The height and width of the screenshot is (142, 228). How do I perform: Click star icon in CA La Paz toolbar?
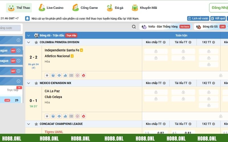(47, 116)
